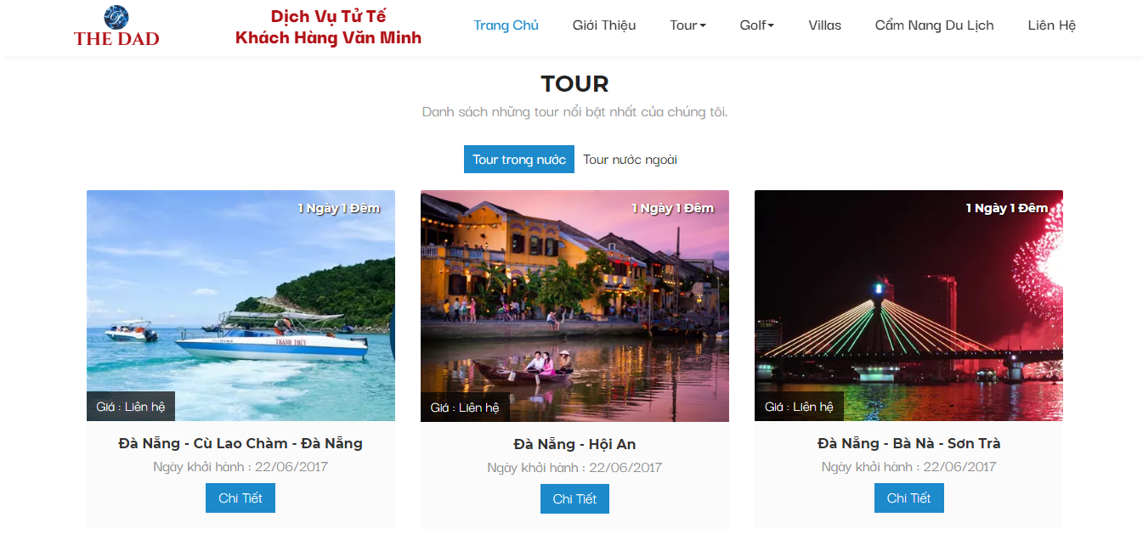Go to Trang Chủ page
The height and width of the screenshot is (551, 1143).
pos(506,25)
